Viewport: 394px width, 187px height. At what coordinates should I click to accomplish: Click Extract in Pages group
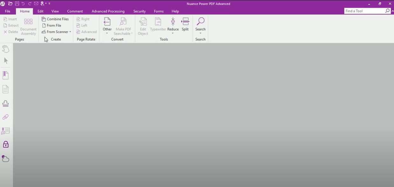click(x=11, y=25)
